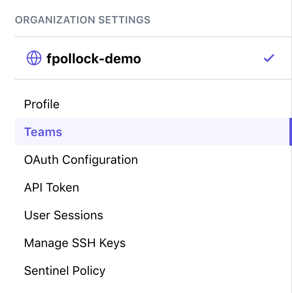Click the divider line below Organization Settings
Viewport: 292px width, 293px height.
tap(152, 37)
